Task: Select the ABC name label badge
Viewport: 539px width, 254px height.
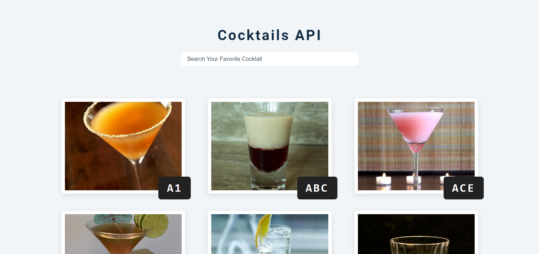Action: click(x=317, y=188)
